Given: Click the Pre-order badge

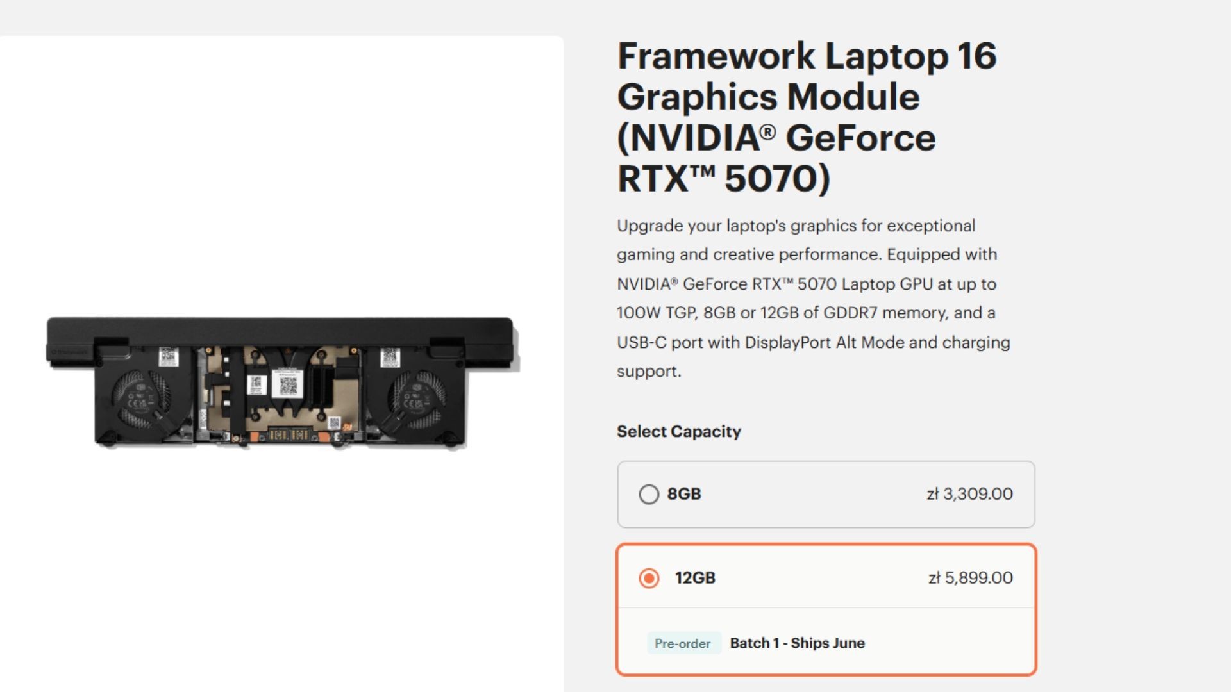Looking at the screenshot, I should pos(682,643).
